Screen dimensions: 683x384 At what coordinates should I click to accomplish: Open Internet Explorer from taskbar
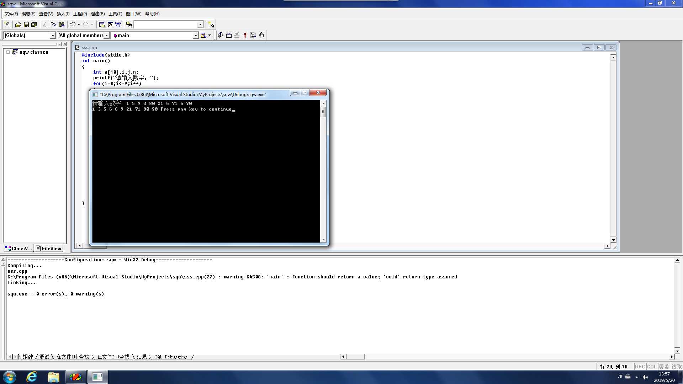pyautogui.click(x=32, y=377)
